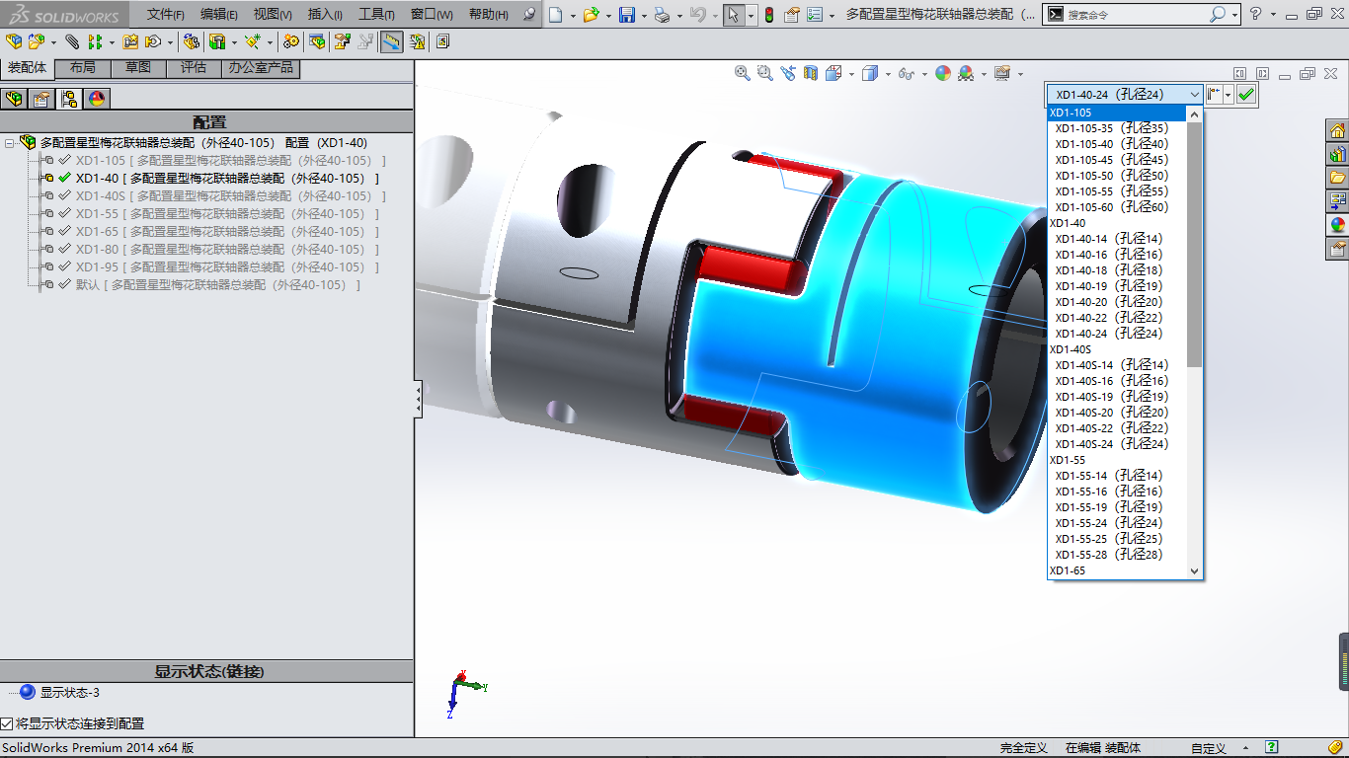Switch to the 布局 tab
Viewport: 1349px width, 758px height.
click(83, 68)
